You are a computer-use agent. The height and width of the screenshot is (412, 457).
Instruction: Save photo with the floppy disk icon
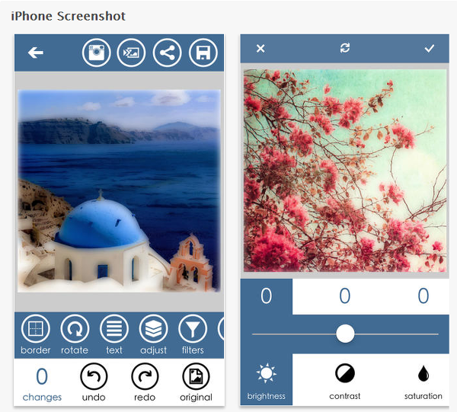click(203, 53)
